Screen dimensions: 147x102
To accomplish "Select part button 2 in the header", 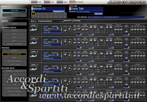I will (x=38, y=14).
